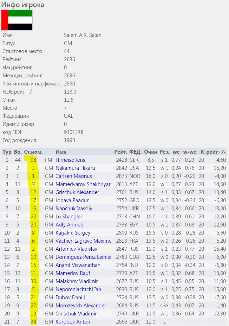
Task: Click the Очки column header
Action: [x=150, y=152]
